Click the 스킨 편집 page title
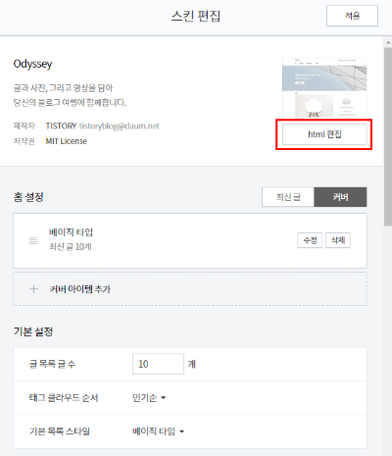This screenshot has width=392, height=456. tap(196, 16)
